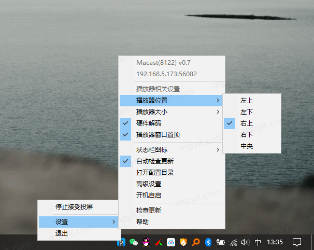Viewport: 314px width, 250px height.
Task: Click the 播放器相关设置 section label
Action: tap(158, 89)
